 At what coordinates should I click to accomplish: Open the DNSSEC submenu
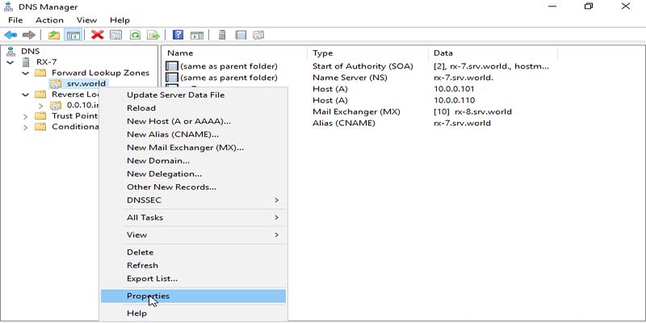pos(202,199)
